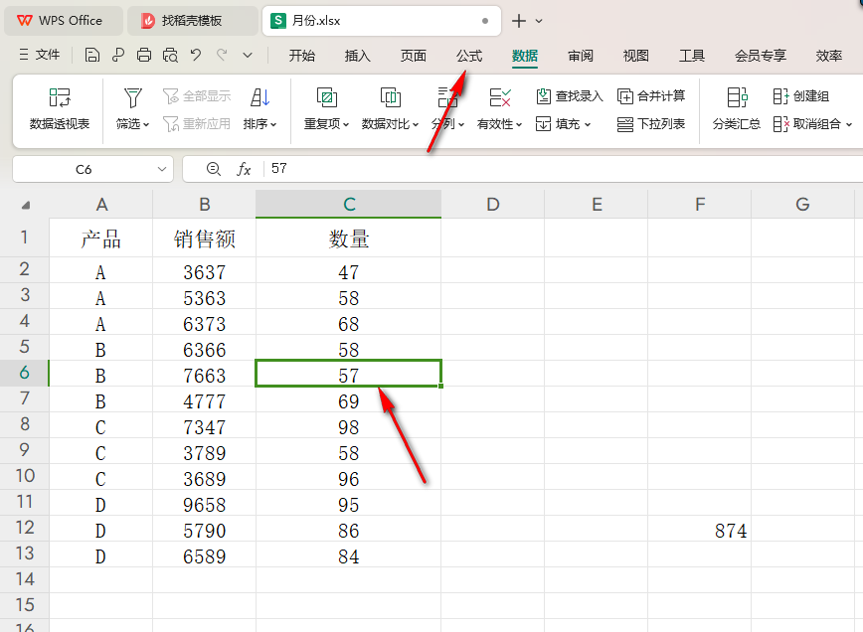Click the Dropdown List (下拉列表) button
This screenshot has height=632, width=863.
(651, 124)
